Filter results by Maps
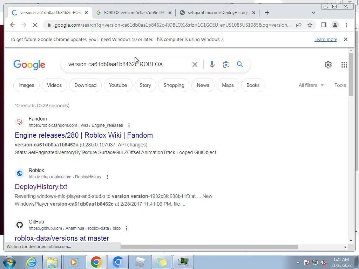Viewport: 359px width, 269px height. 228,85
